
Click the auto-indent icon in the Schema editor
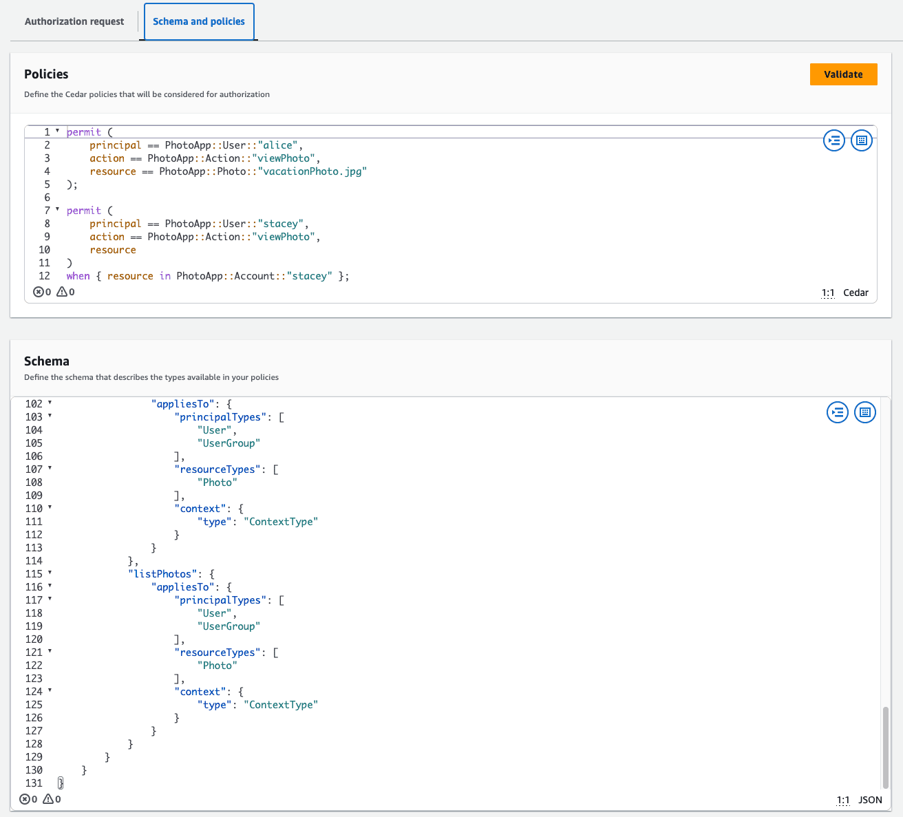(x=838, y=412)
